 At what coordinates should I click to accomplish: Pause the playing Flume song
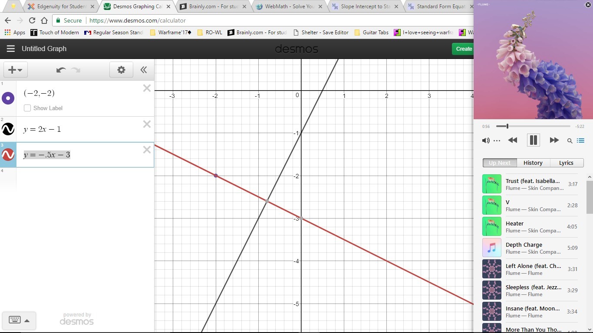533,140
